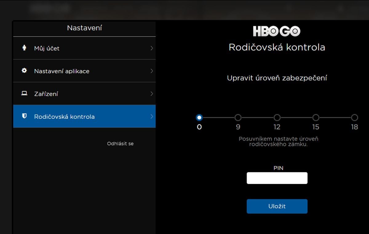369x234 pixels.
Task: Click the Rodičovská kontrola page title
Action: click(277, 48)
